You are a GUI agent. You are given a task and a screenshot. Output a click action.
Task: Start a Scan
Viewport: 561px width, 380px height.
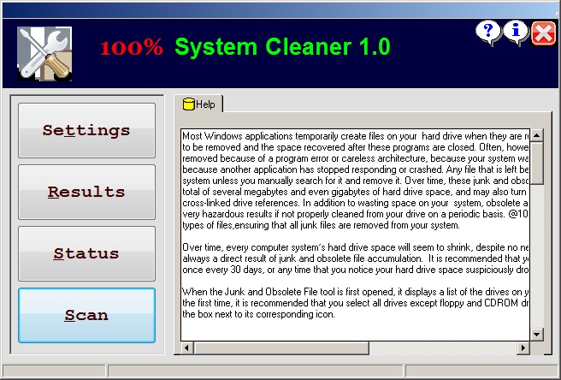pyautogui.click(x=86, y=315)
